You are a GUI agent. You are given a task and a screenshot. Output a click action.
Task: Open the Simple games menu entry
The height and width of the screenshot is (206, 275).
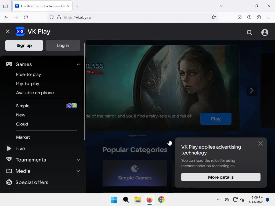click(x=23, y=106)
